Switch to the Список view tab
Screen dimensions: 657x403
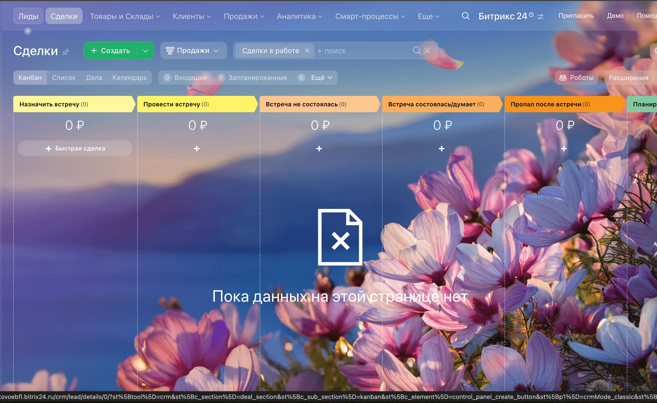coord(64,78)
